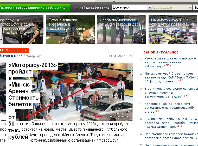198x146 pixels.
Task: Open 'Колония в Горках' sidebar link
Action: tap(169, 108)
